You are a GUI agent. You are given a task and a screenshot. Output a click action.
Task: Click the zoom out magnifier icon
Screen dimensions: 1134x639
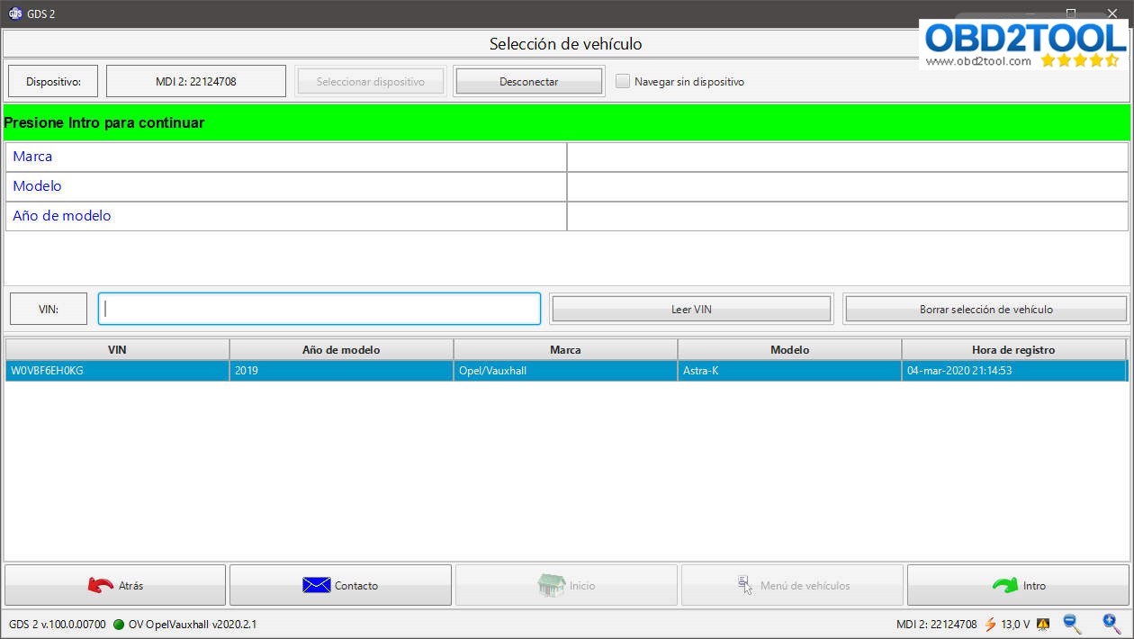[1072, 623]
